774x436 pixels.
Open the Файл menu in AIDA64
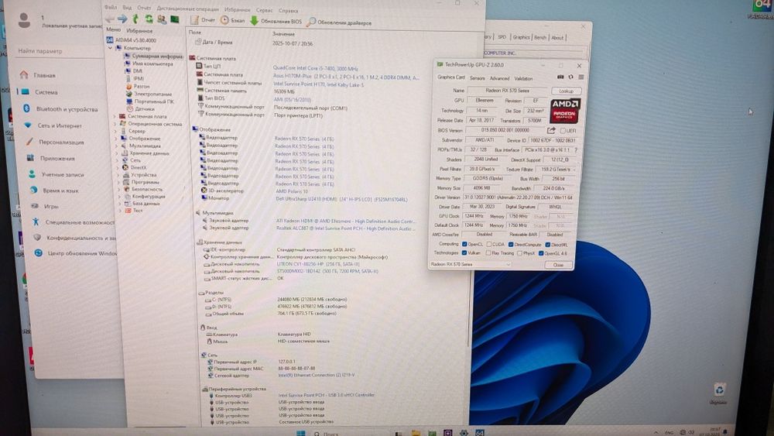tap(111, 8)
